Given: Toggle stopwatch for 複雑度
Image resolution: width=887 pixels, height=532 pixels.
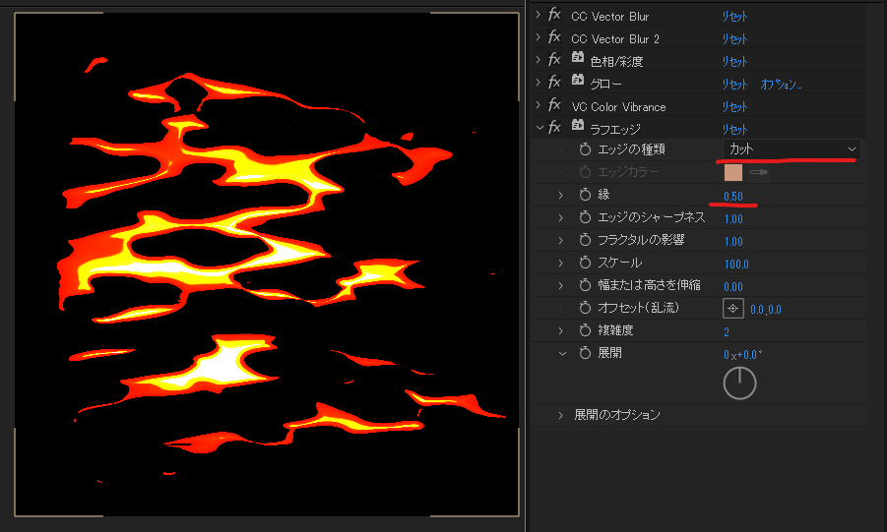Looking at the screenshot, I should [585, 330].
